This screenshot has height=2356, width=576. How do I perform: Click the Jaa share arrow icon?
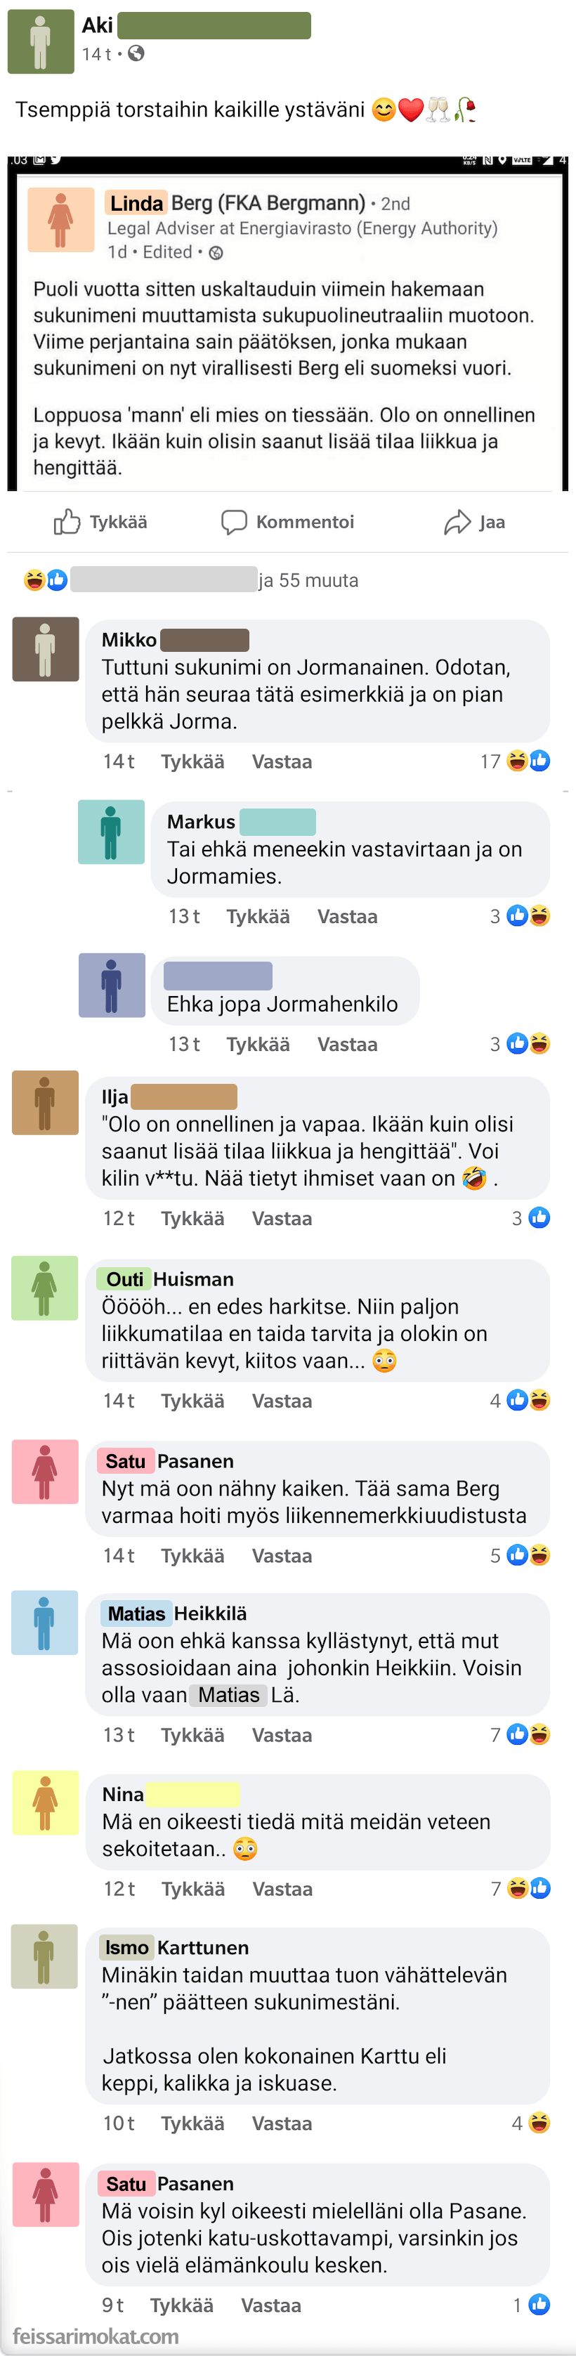(x=457, y=521)
